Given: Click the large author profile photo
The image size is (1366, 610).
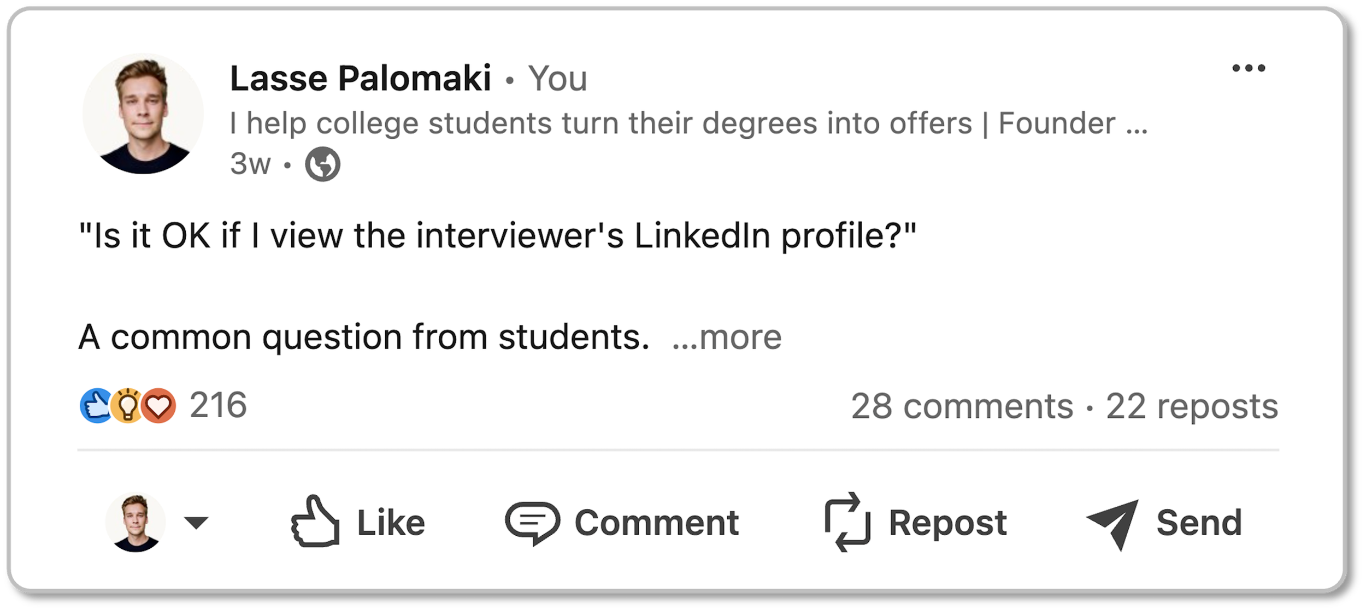Looking at the screenshot, I should [x=143, y=114].
